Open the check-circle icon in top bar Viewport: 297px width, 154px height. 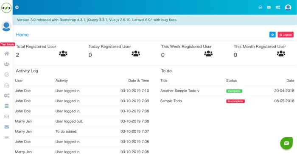[x=260, y=7]
